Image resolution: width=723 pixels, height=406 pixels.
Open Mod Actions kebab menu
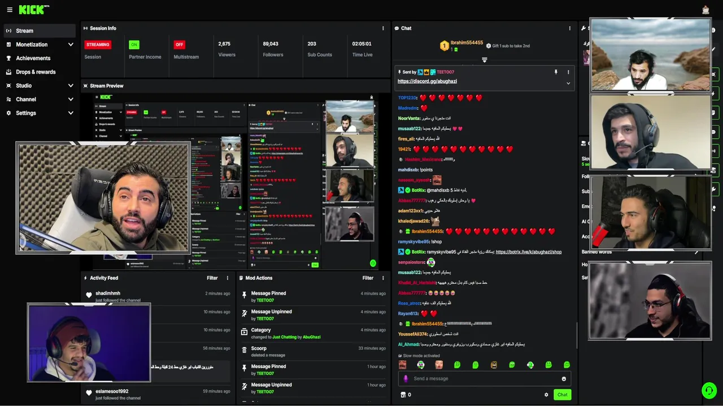pyautogui.click(x=383, y=278)
